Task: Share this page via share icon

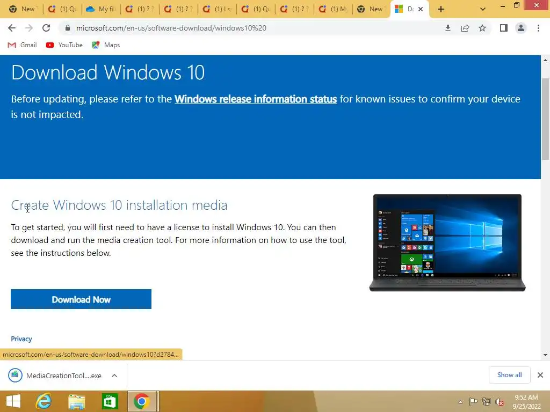Action: [x=465, y=28]
